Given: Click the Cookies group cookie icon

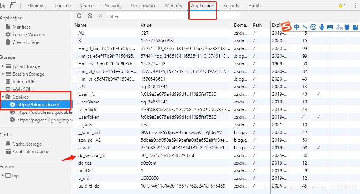Looking at the screenshot, I should coord(8,97).
